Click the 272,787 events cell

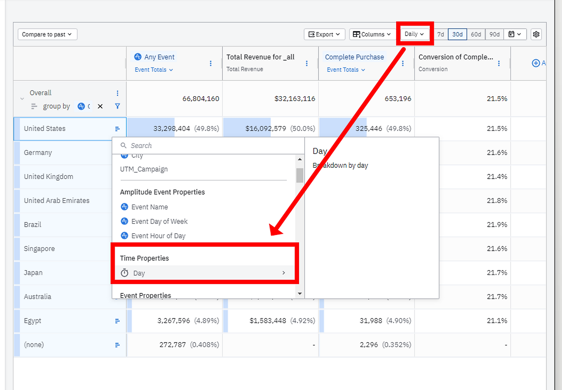point(175,345)
